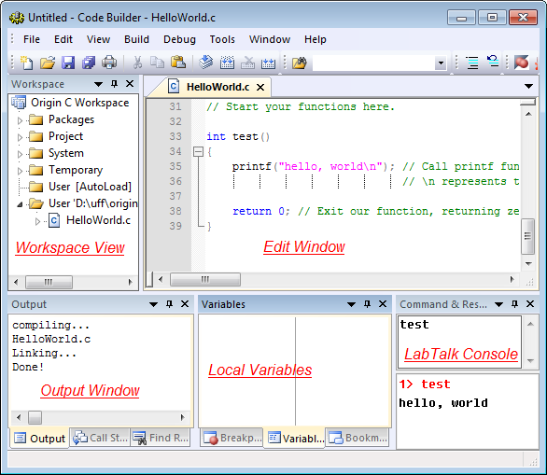
Task: Click the Save floppy disk icon
Action: coord(68,63)
